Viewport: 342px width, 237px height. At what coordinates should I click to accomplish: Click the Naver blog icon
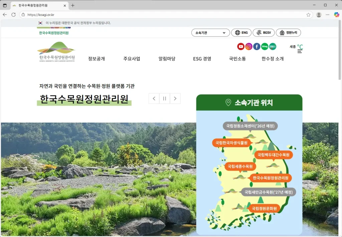[x=265, y=46]
